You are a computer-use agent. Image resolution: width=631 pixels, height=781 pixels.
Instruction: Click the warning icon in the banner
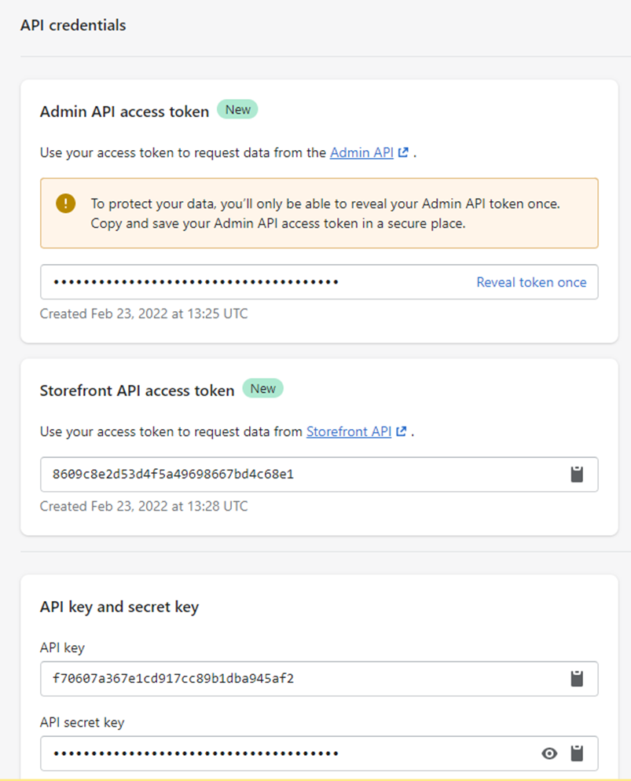pyautogui.click(x=65, y=203)
